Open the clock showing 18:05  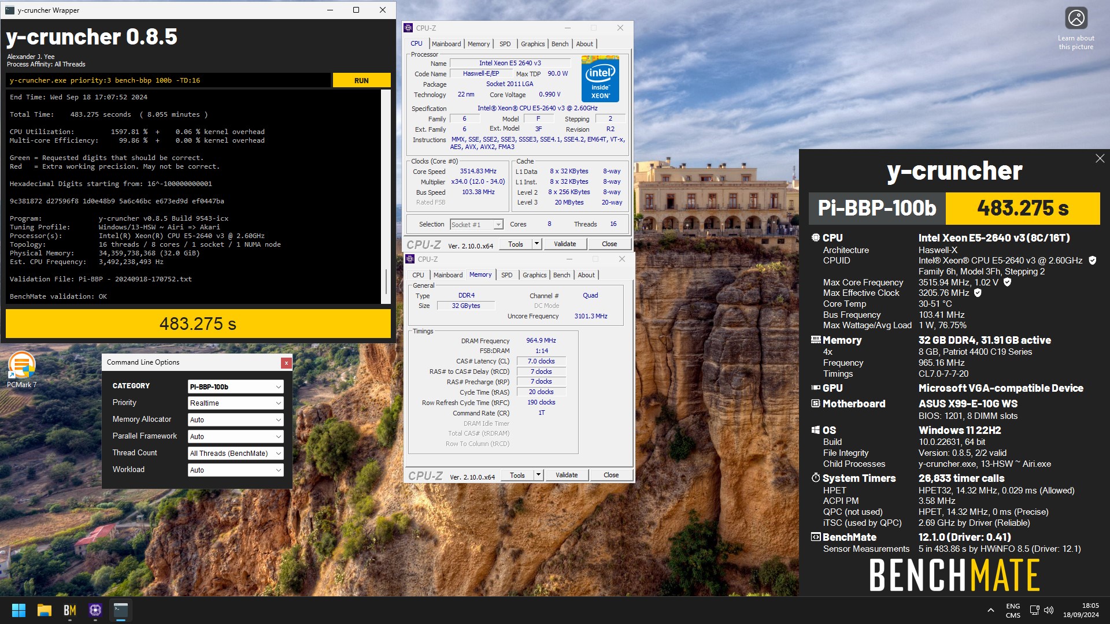click(1081, 610)
